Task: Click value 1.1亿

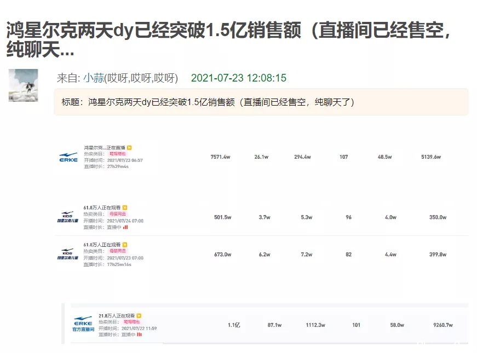Action: click(x=234, y=325)
